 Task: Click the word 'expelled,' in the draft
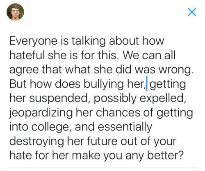pyautogui.click(x=163, y=98)
